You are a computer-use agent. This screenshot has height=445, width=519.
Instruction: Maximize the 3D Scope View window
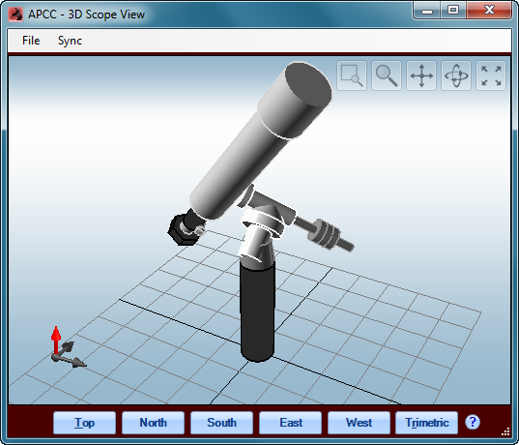(x=453, y=10)
